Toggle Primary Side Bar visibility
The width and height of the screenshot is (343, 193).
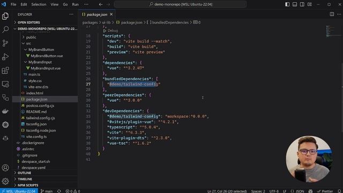287,4
